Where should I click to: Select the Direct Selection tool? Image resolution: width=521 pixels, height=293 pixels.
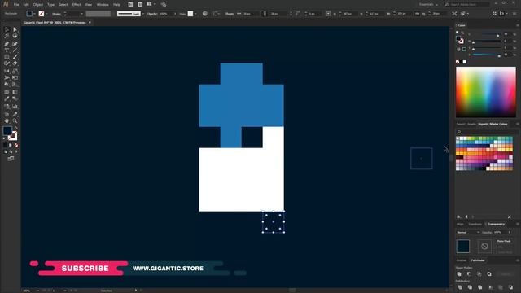click(15, 29)
